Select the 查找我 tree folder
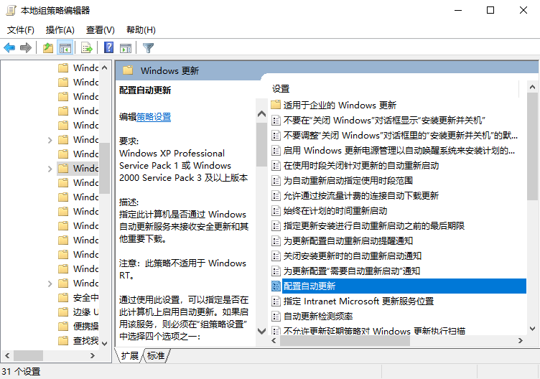This screenshot has width=540, height=379. point(85,340)
